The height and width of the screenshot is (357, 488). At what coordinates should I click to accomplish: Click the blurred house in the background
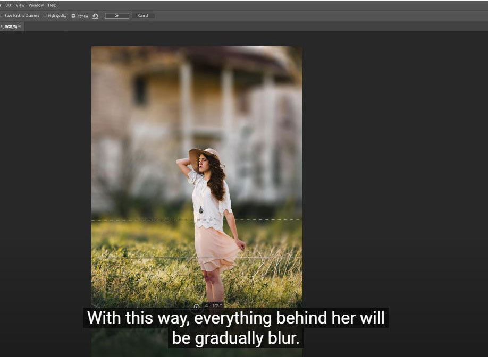click(159, 106)
